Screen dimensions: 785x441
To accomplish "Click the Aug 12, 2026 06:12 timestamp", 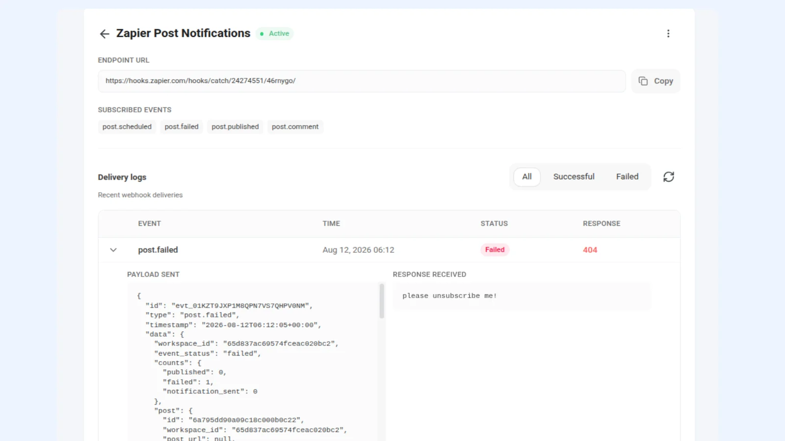I will (x=358, y=250).
